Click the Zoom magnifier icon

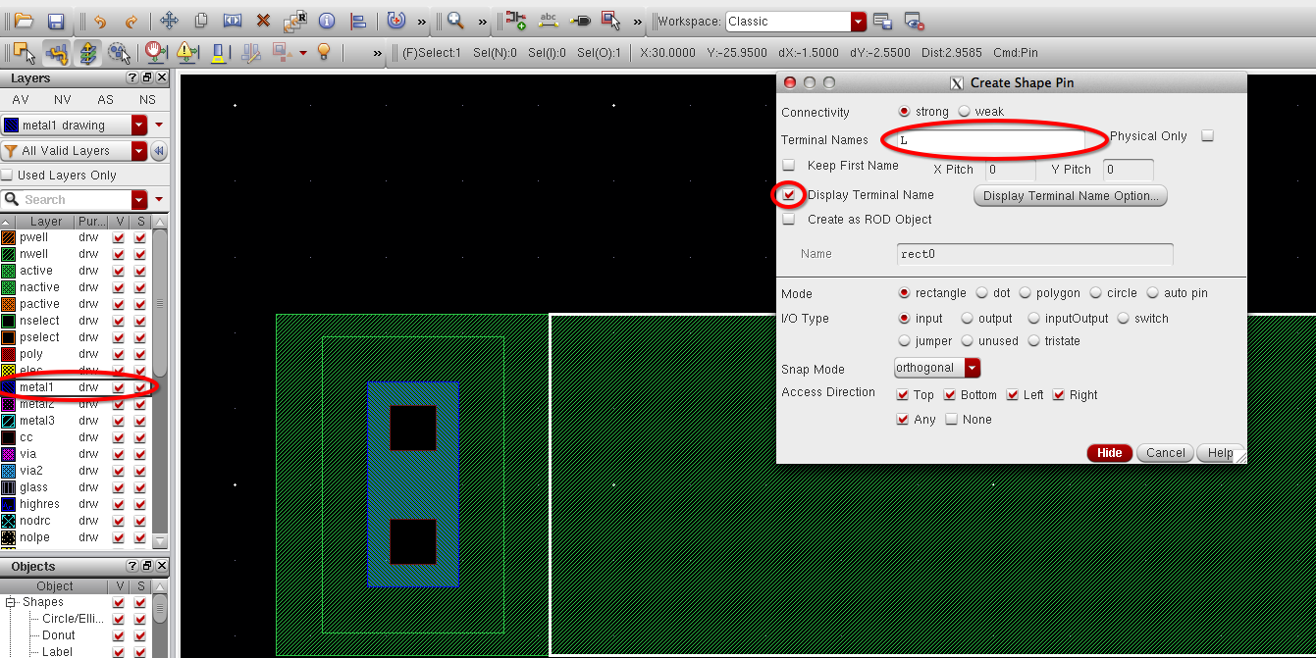tap(455, 21)
